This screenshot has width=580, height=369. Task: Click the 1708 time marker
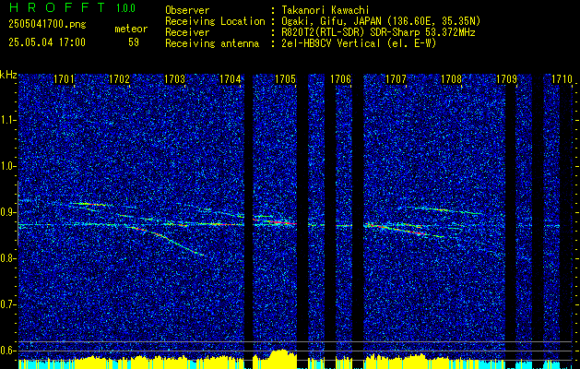click(x=451, y=78)
